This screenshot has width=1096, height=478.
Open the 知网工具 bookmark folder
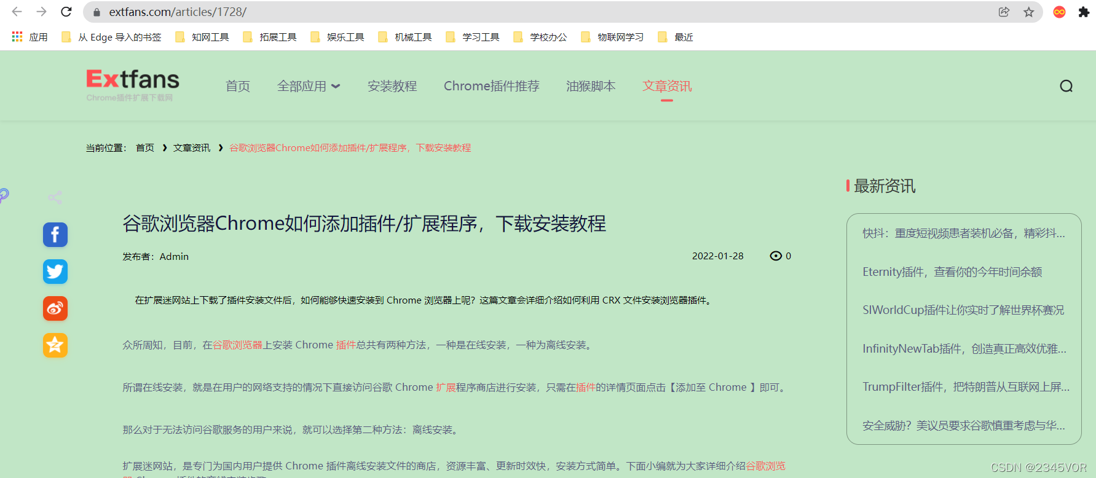tap(202, 37)
